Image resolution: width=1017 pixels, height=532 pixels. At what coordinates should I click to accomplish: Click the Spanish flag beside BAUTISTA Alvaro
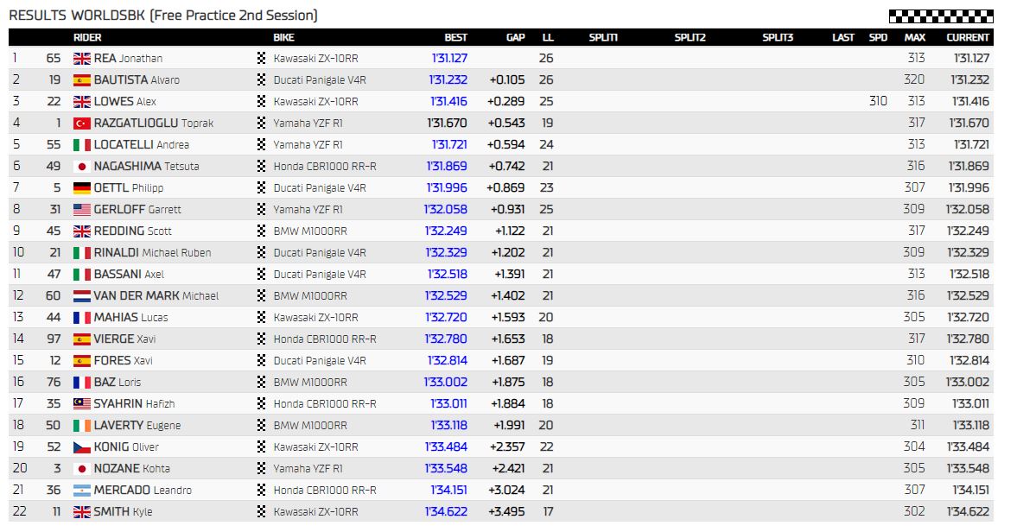(x=82, y=80)
